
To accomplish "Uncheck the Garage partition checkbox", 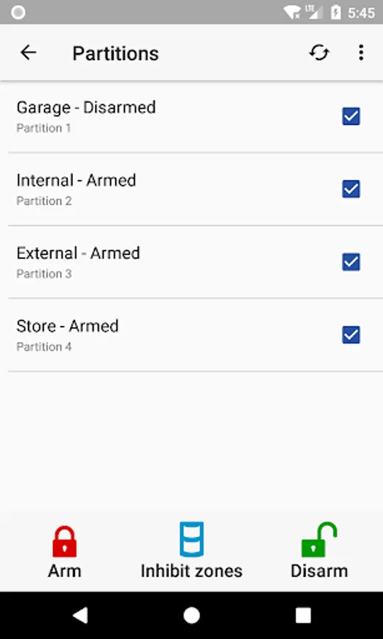I will coord(351,116).
